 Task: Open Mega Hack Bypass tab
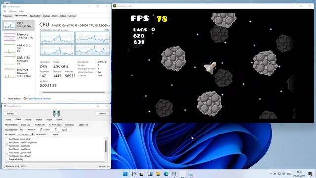[x=29, y=120]
